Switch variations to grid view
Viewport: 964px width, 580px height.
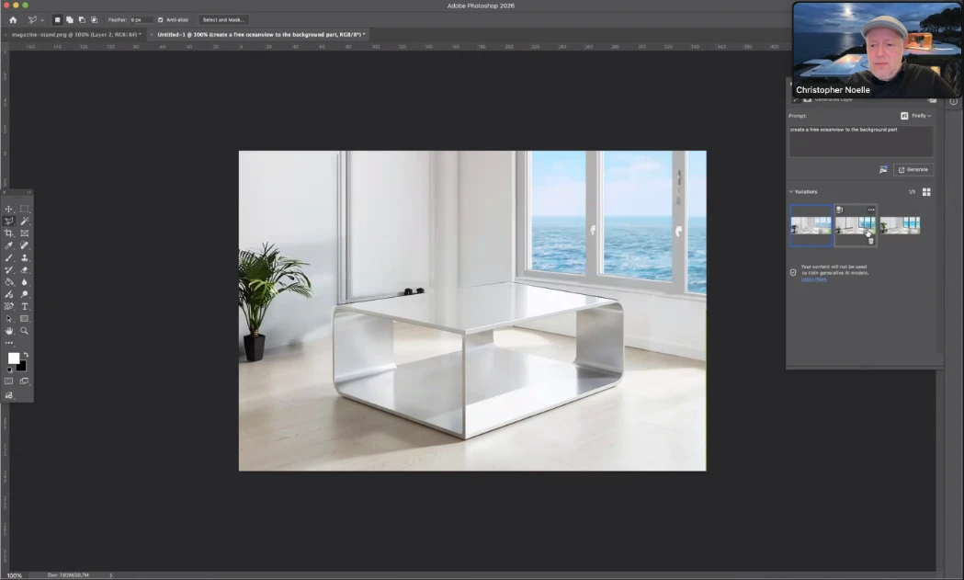click(926, 192)
